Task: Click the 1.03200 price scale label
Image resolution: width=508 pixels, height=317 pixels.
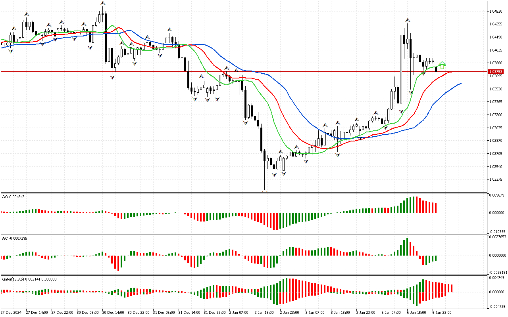Action: point(496,115)
